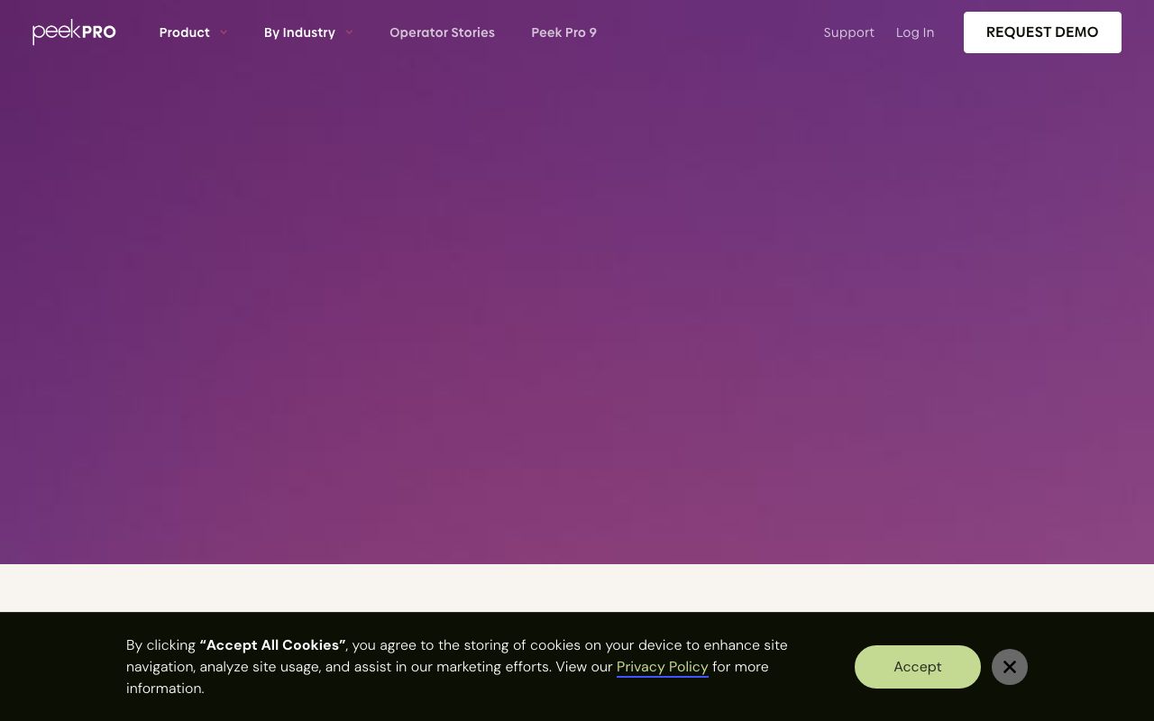Open the Privacy Policy link
Image resolution: width=1154 pixels, height=721 pixels.
(663, 667)
